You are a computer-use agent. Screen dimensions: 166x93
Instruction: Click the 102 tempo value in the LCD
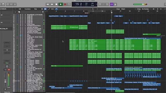point(86,3)
